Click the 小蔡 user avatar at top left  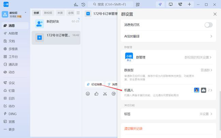[x=6, y=4]
